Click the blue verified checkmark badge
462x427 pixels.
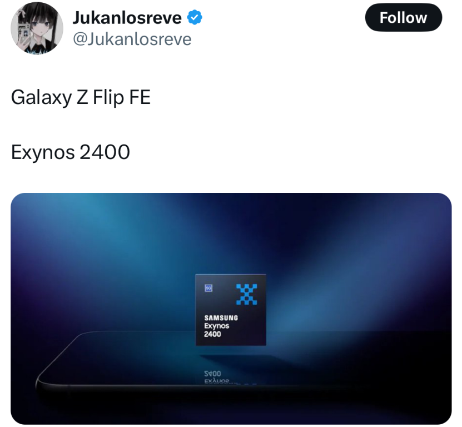point(195,17)
